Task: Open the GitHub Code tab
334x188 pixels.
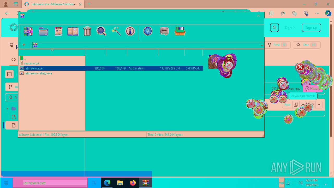Action: click(13, 60)
